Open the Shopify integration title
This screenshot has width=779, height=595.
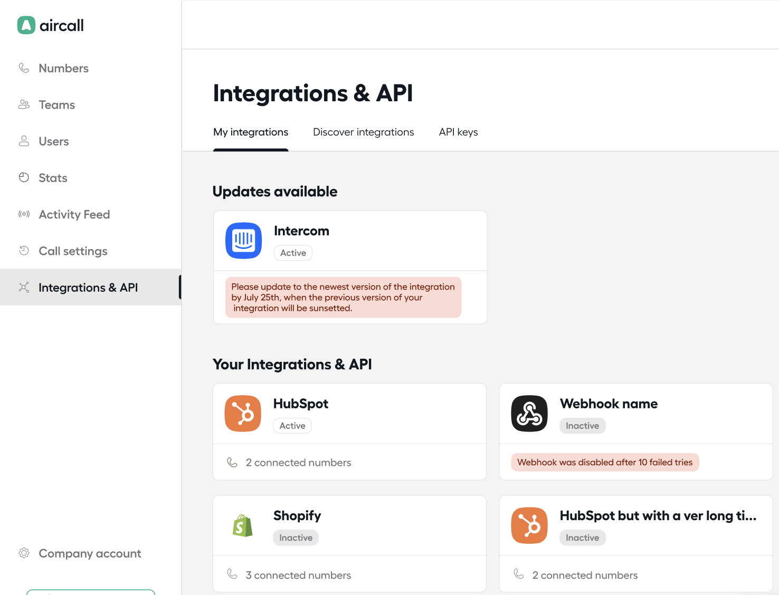coord(297,516)
